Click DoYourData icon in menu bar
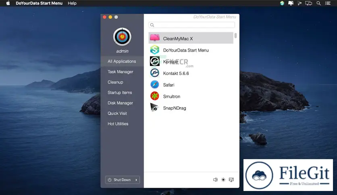This screenshot has height=195, width=337. 282,3
